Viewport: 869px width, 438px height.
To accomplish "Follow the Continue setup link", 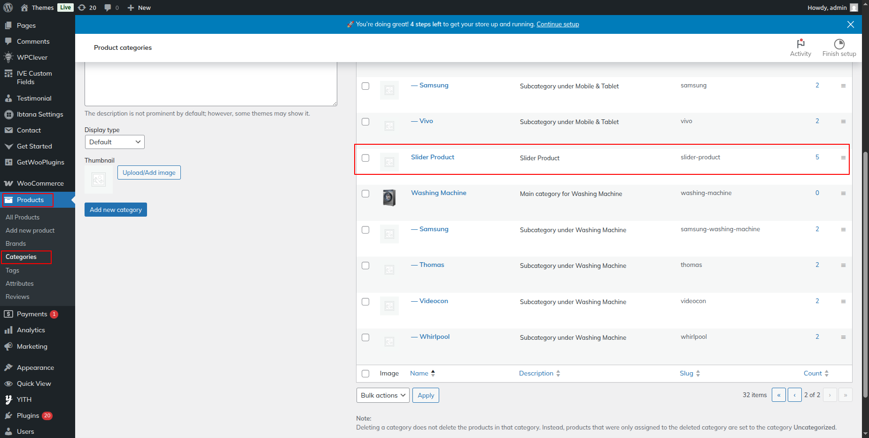I will coord(558,24).
